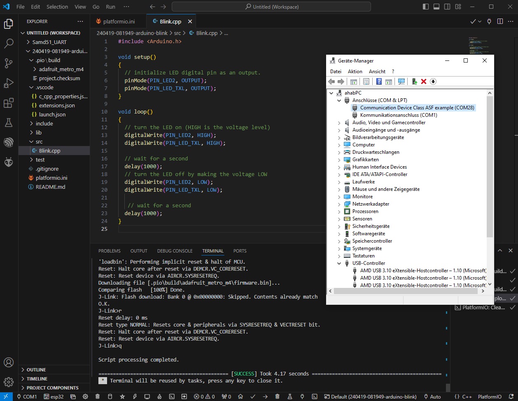The width and height of the screenshot is (518, 401).
Task: Open the PlatformIO alien icon view
Action: (x=9, y=162)
